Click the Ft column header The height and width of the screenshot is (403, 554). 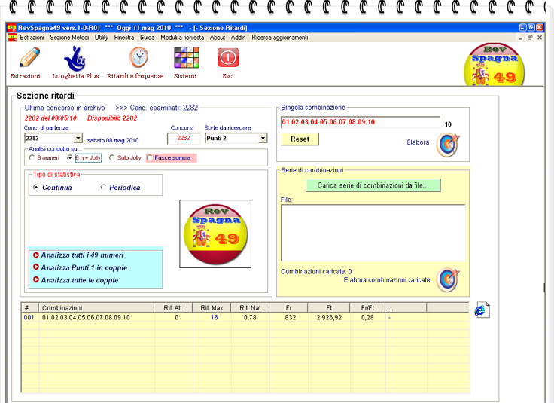329,308
